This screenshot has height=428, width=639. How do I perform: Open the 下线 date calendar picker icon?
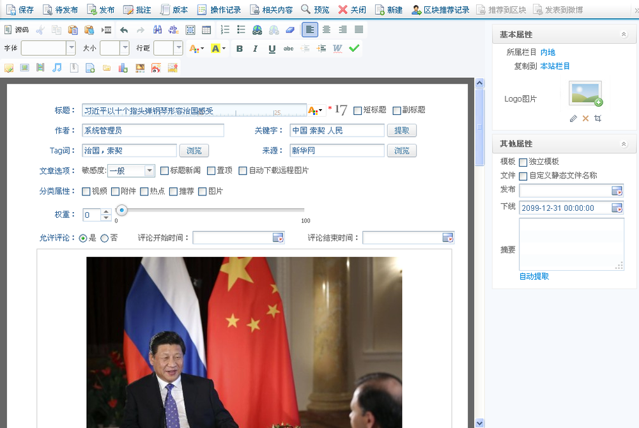(x=619, y=208)
